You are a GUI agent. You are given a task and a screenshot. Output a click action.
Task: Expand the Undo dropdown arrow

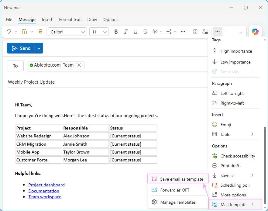tap(16, 32)
